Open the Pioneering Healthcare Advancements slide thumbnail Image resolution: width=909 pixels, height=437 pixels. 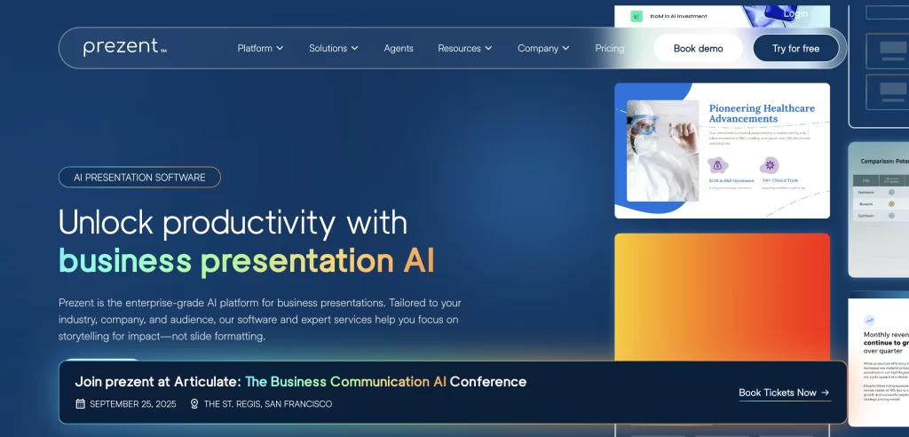click(x=722, y=151)
